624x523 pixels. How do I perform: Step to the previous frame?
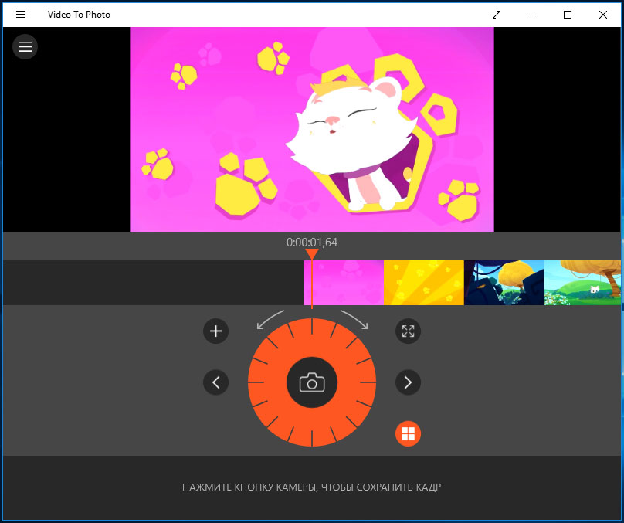[215, 382]
